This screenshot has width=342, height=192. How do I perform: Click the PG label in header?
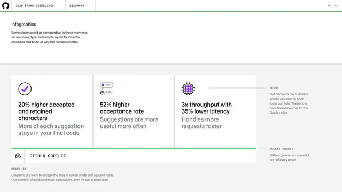click(330, 6)
